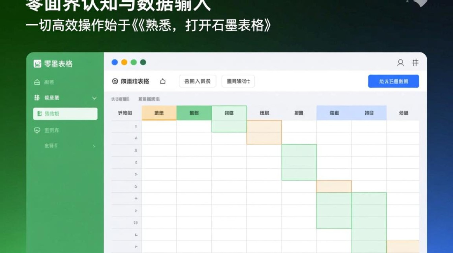453x253 pixels.
Task: Click the blue action button at the top right
Action: (x=393, y=81)
